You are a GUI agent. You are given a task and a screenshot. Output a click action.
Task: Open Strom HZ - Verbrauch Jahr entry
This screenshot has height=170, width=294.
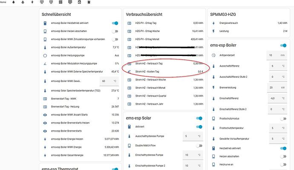point(164,104)
